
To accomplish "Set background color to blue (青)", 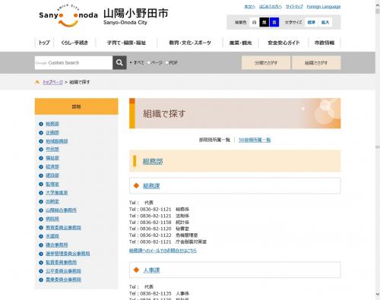I will [x=274, y=22].
